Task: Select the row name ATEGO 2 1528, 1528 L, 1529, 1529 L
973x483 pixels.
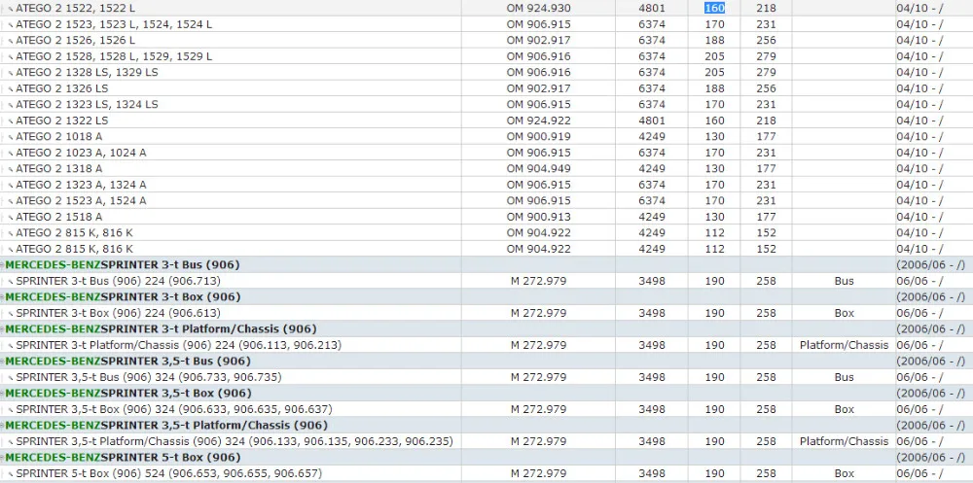Action: click(114, 56)
